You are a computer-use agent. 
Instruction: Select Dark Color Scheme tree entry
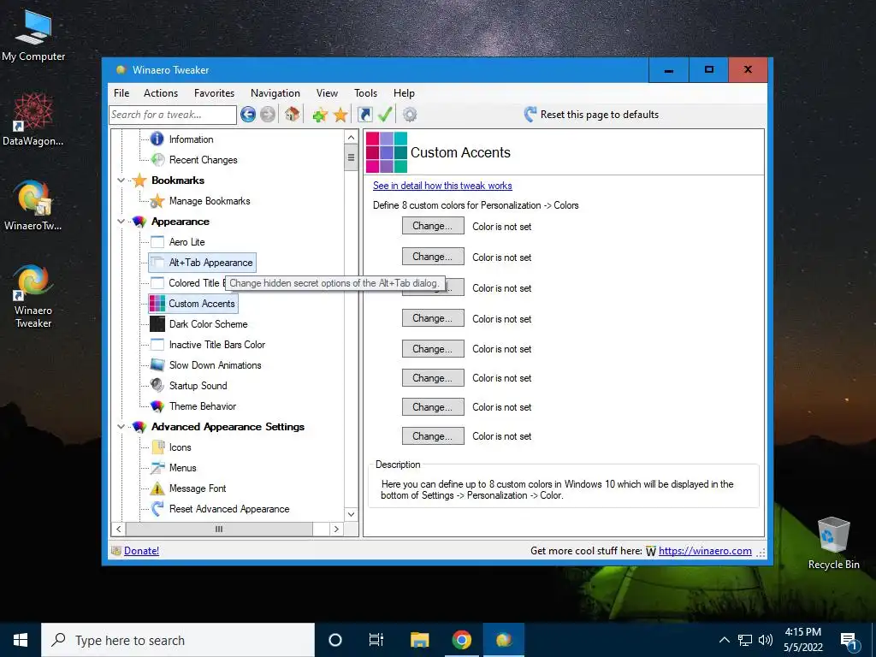[x=208, y=324]
